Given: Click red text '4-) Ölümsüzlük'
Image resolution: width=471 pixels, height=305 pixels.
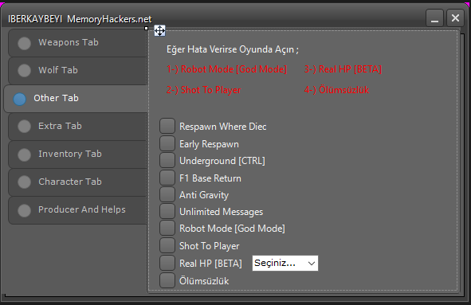Looking at the screenshot, I should [336, 90].
